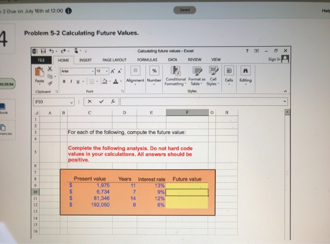The width and height of the screenshot is (330, 244).
Task: Click the user avatar next to Sign In
Action: click(x=285, y=59)
